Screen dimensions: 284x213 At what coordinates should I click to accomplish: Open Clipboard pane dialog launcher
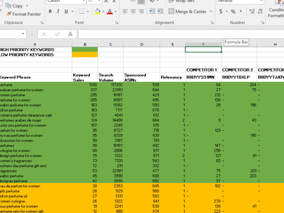[42, 23]
